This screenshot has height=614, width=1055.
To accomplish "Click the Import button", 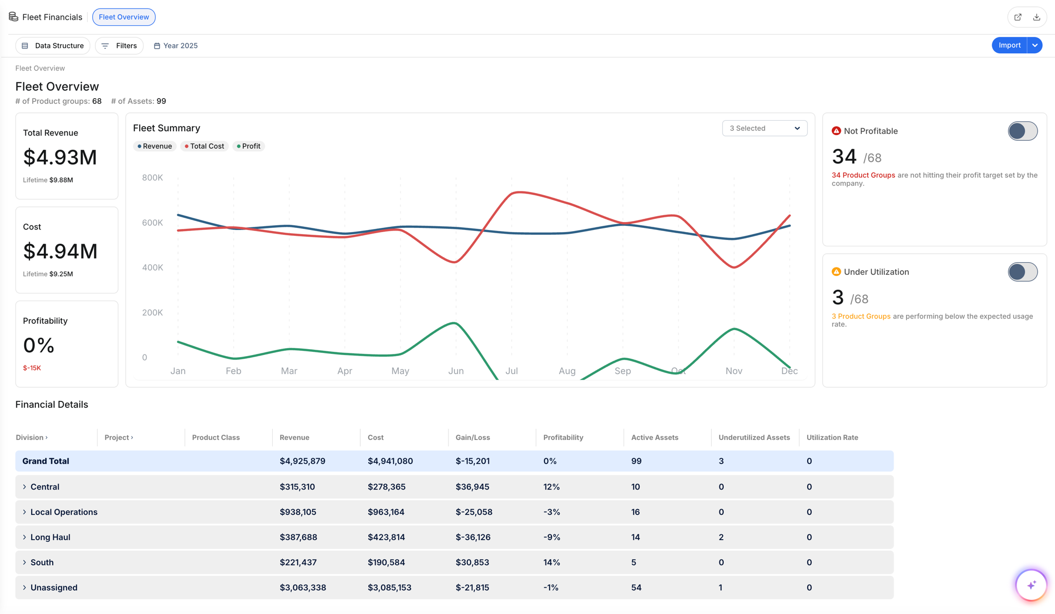I will (x=1009, y=45).
